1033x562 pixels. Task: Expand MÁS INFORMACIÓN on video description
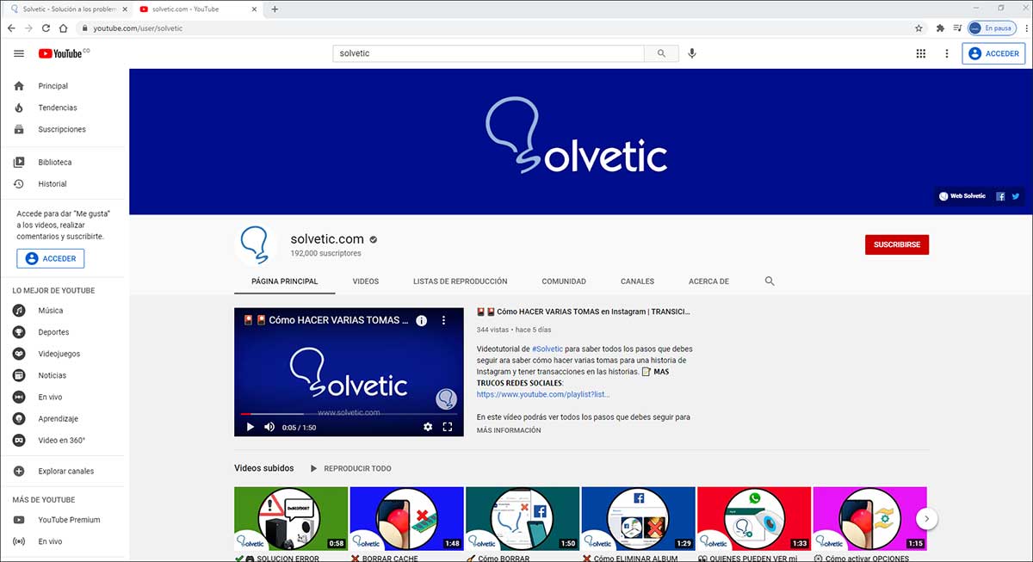(509, 430)
